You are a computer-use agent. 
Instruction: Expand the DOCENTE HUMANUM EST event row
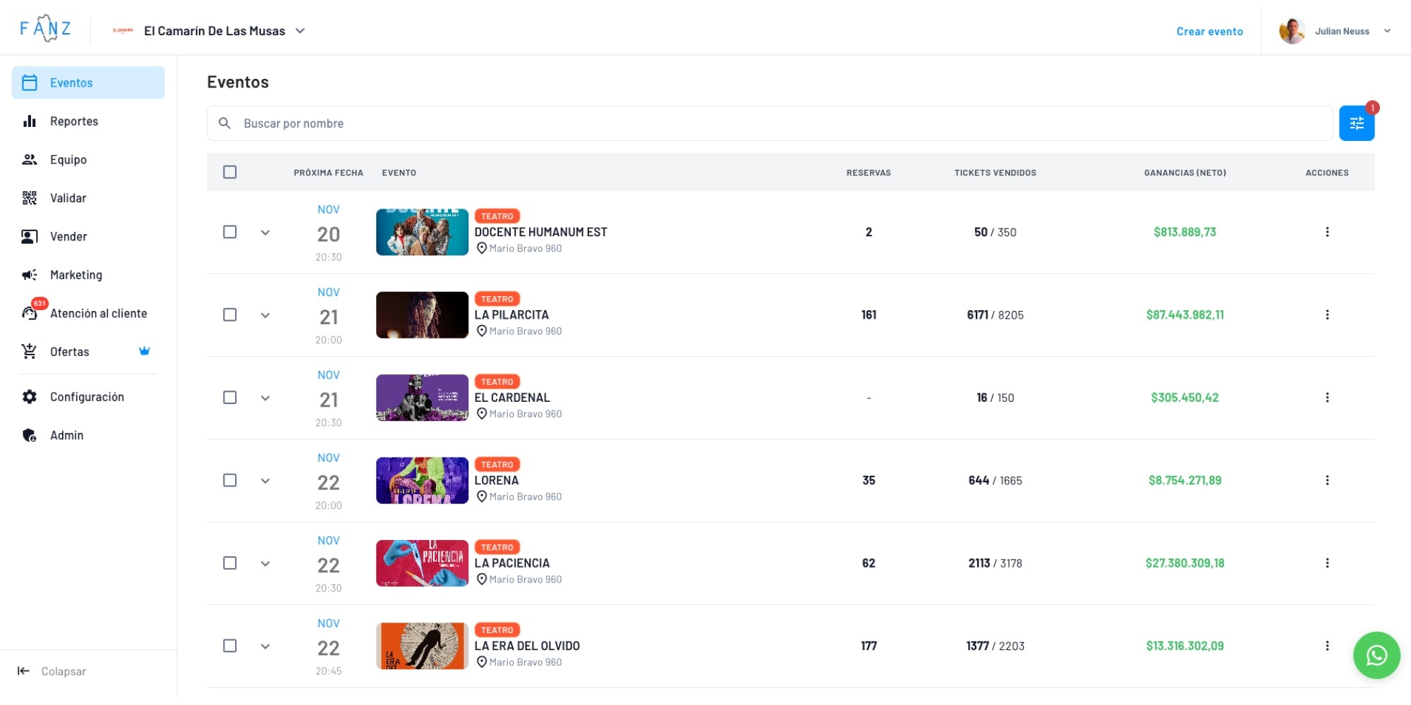click(266, 233)
